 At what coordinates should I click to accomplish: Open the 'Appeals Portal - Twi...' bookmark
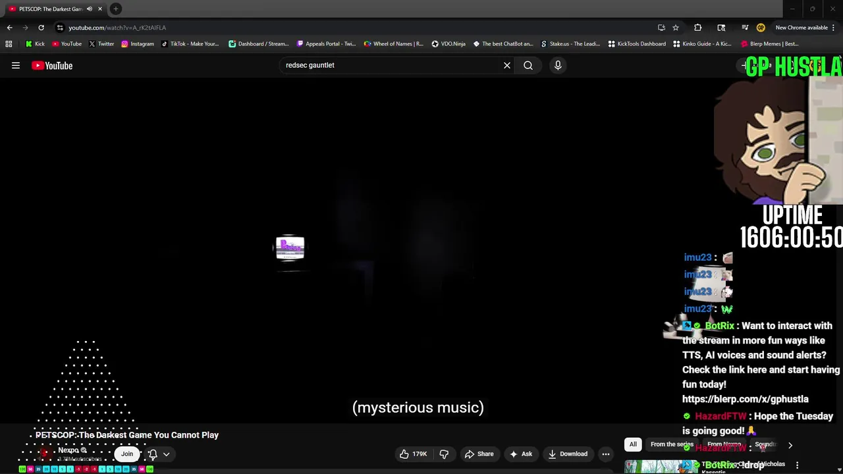coord(326,44)
